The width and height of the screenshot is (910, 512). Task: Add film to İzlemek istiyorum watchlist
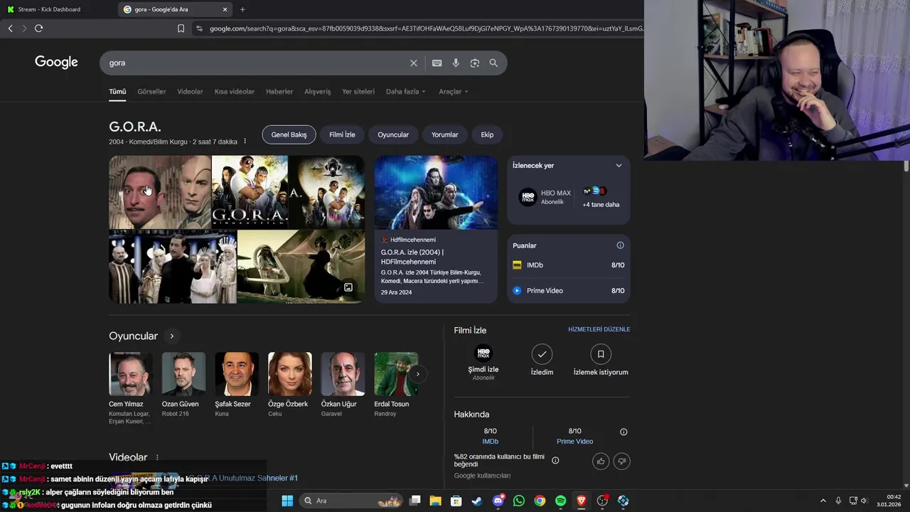[601, 360]
